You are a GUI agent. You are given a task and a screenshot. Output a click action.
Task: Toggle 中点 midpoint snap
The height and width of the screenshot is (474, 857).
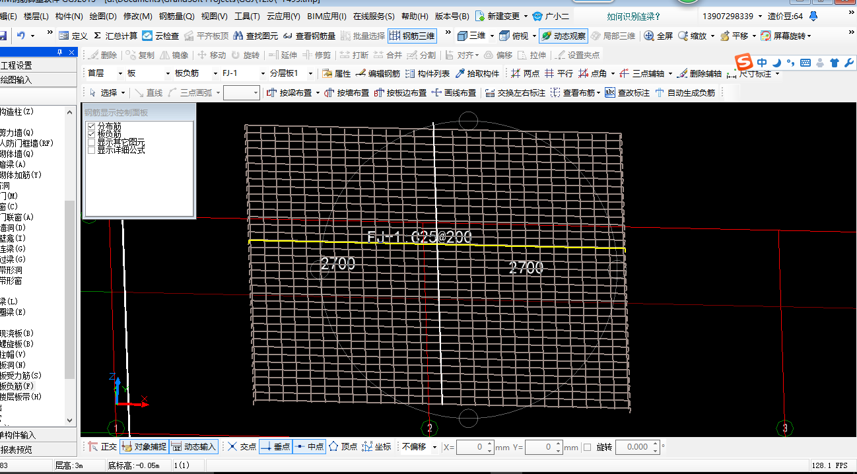point(308,447)
